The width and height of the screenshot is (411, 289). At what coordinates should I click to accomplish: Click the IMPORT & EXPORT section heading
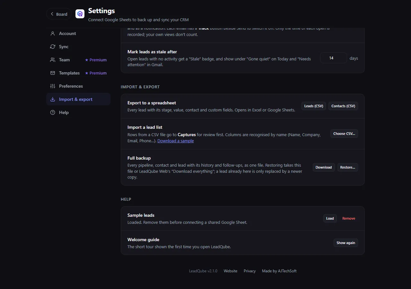[x=140, y=87]
